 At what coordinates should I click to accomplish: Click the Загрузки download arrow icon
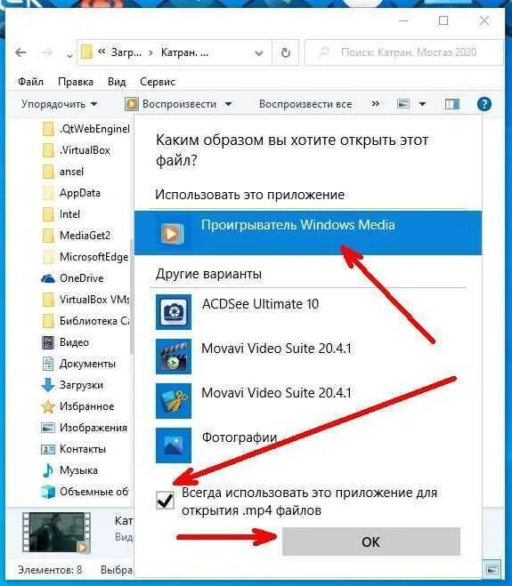click(48, 385)
